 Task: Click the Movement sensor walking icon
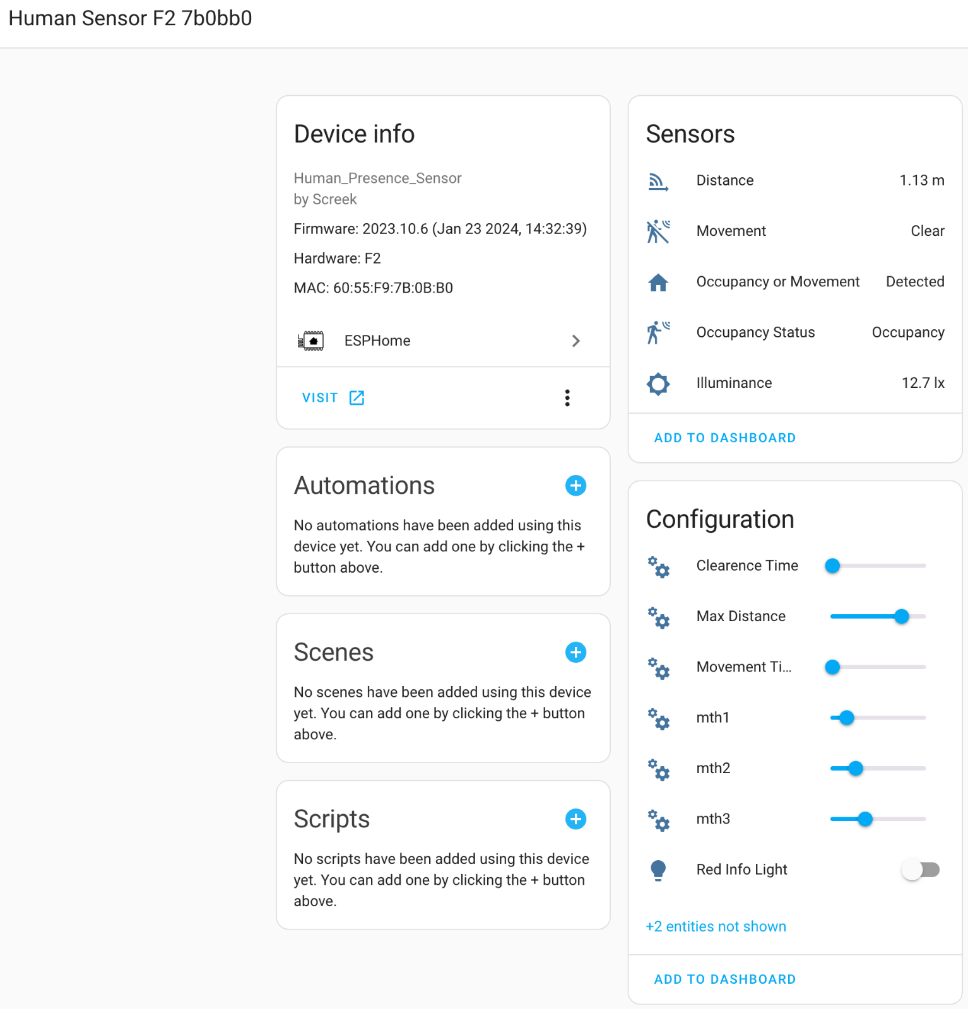pos(658,231)
